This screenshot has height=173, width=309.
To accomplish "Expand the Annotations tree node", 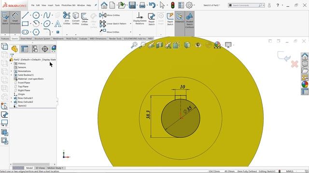I will (11, 71).
